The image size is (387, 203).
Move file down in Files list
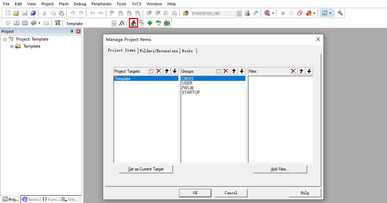tap(309, 71)
